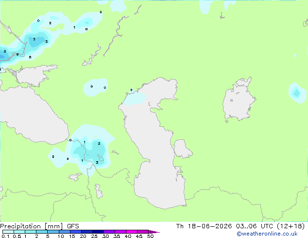The width and height of the screenshot is (308, 238).
Task: Click the above-50 mm arrow legend tip
Action: (x=154, y=232)
